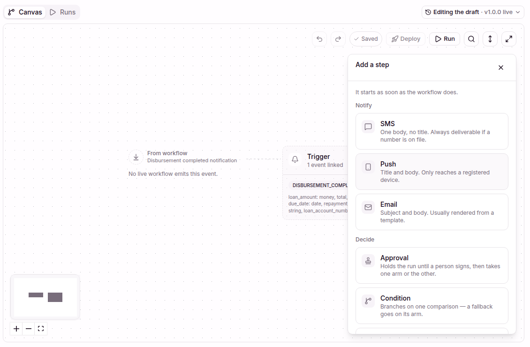This screenshot has width=530, height=347.
Task: Click the Push device icon
Action: coord(368,167)
